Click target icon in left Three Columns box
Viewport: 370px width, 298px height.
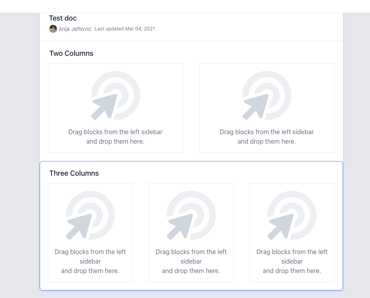pos(90,215)
